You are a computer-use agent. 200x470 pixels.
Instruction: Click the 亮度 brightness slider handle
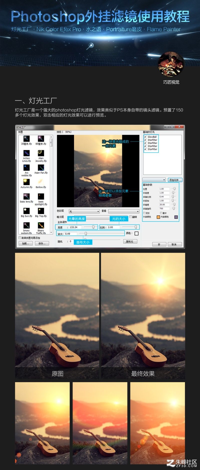[93, 227]
